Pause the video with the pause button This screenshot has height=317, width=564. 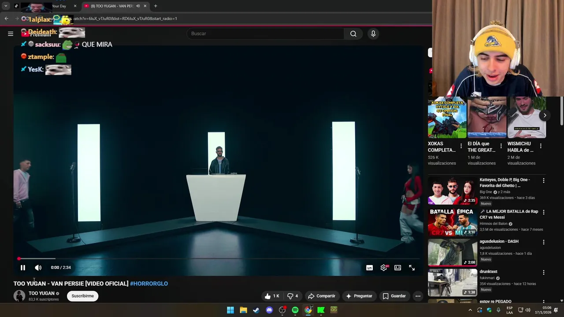click(23, 268)
